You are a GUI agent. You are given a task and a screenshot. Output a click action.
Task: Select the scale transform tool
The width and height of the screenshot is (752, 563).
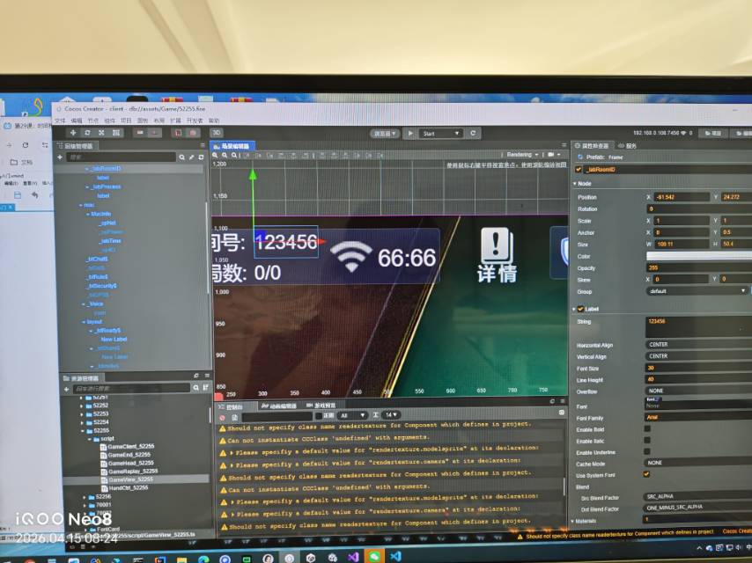click(x=102, y=132)
